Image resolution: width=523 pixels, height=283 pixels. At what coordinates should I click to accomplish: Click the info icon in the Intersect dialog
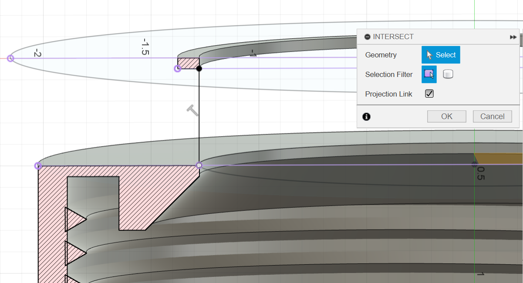pos(366,117)
